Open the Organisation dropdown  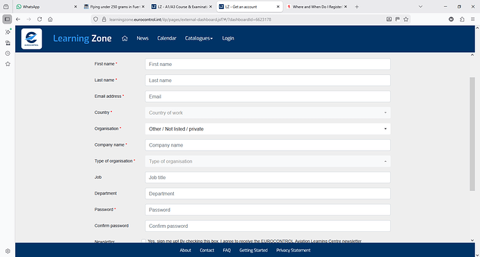point(268,129)
